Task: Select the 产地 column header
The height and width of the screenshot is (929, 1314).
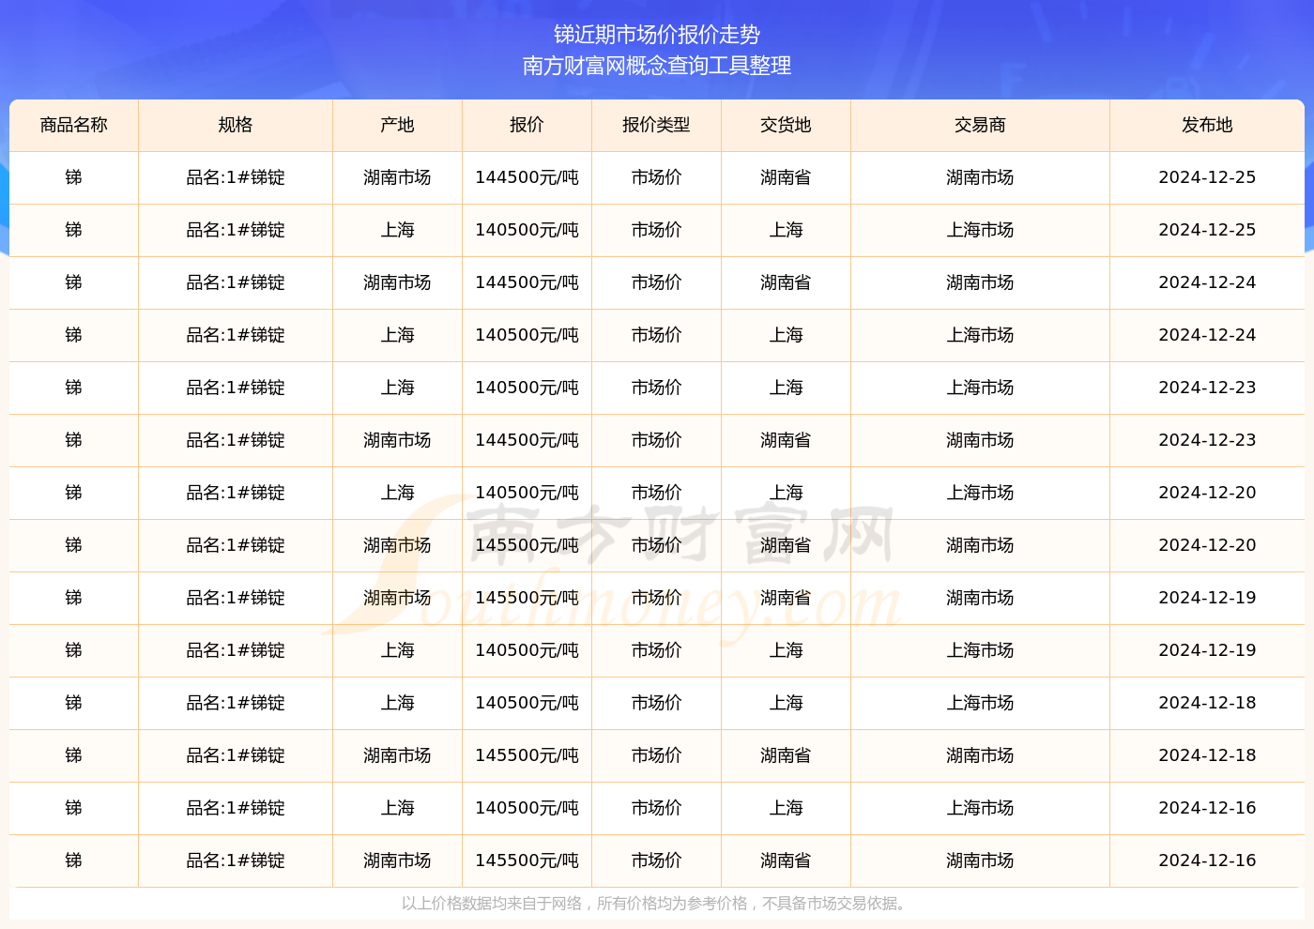Action: point(398,125)
